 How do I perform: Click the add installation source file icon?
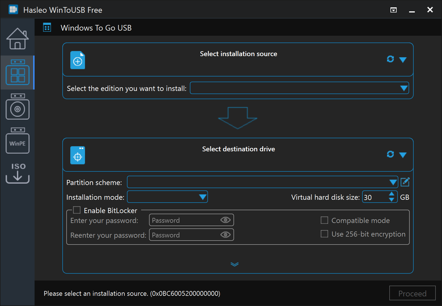[78, 60]
